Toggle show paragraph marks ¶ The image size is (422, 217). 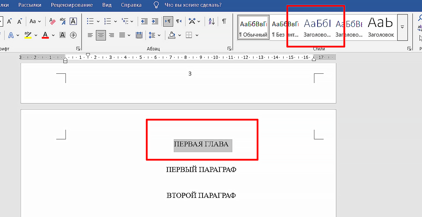coord(224,21)
